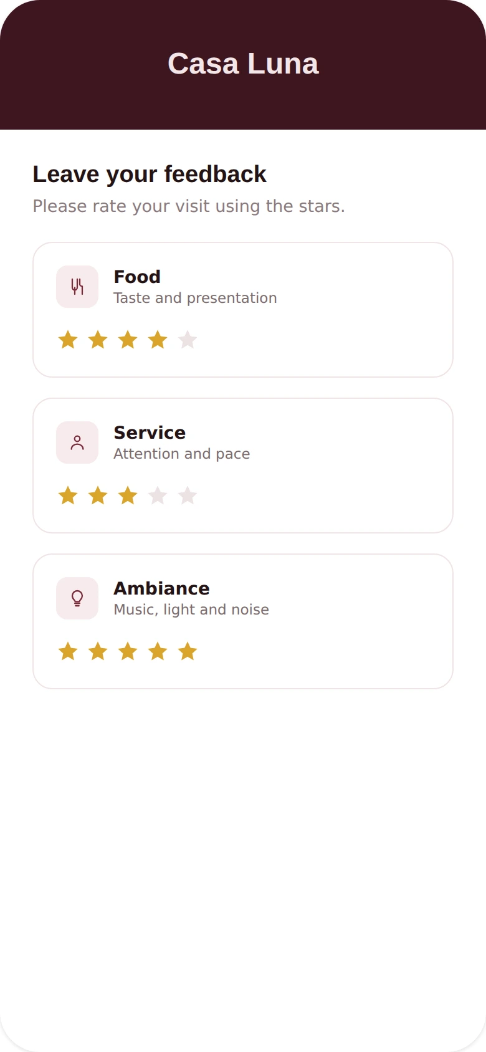Select the fourth Food star
This screenshot has width=486, height=1052.
[x=158, y=340]
